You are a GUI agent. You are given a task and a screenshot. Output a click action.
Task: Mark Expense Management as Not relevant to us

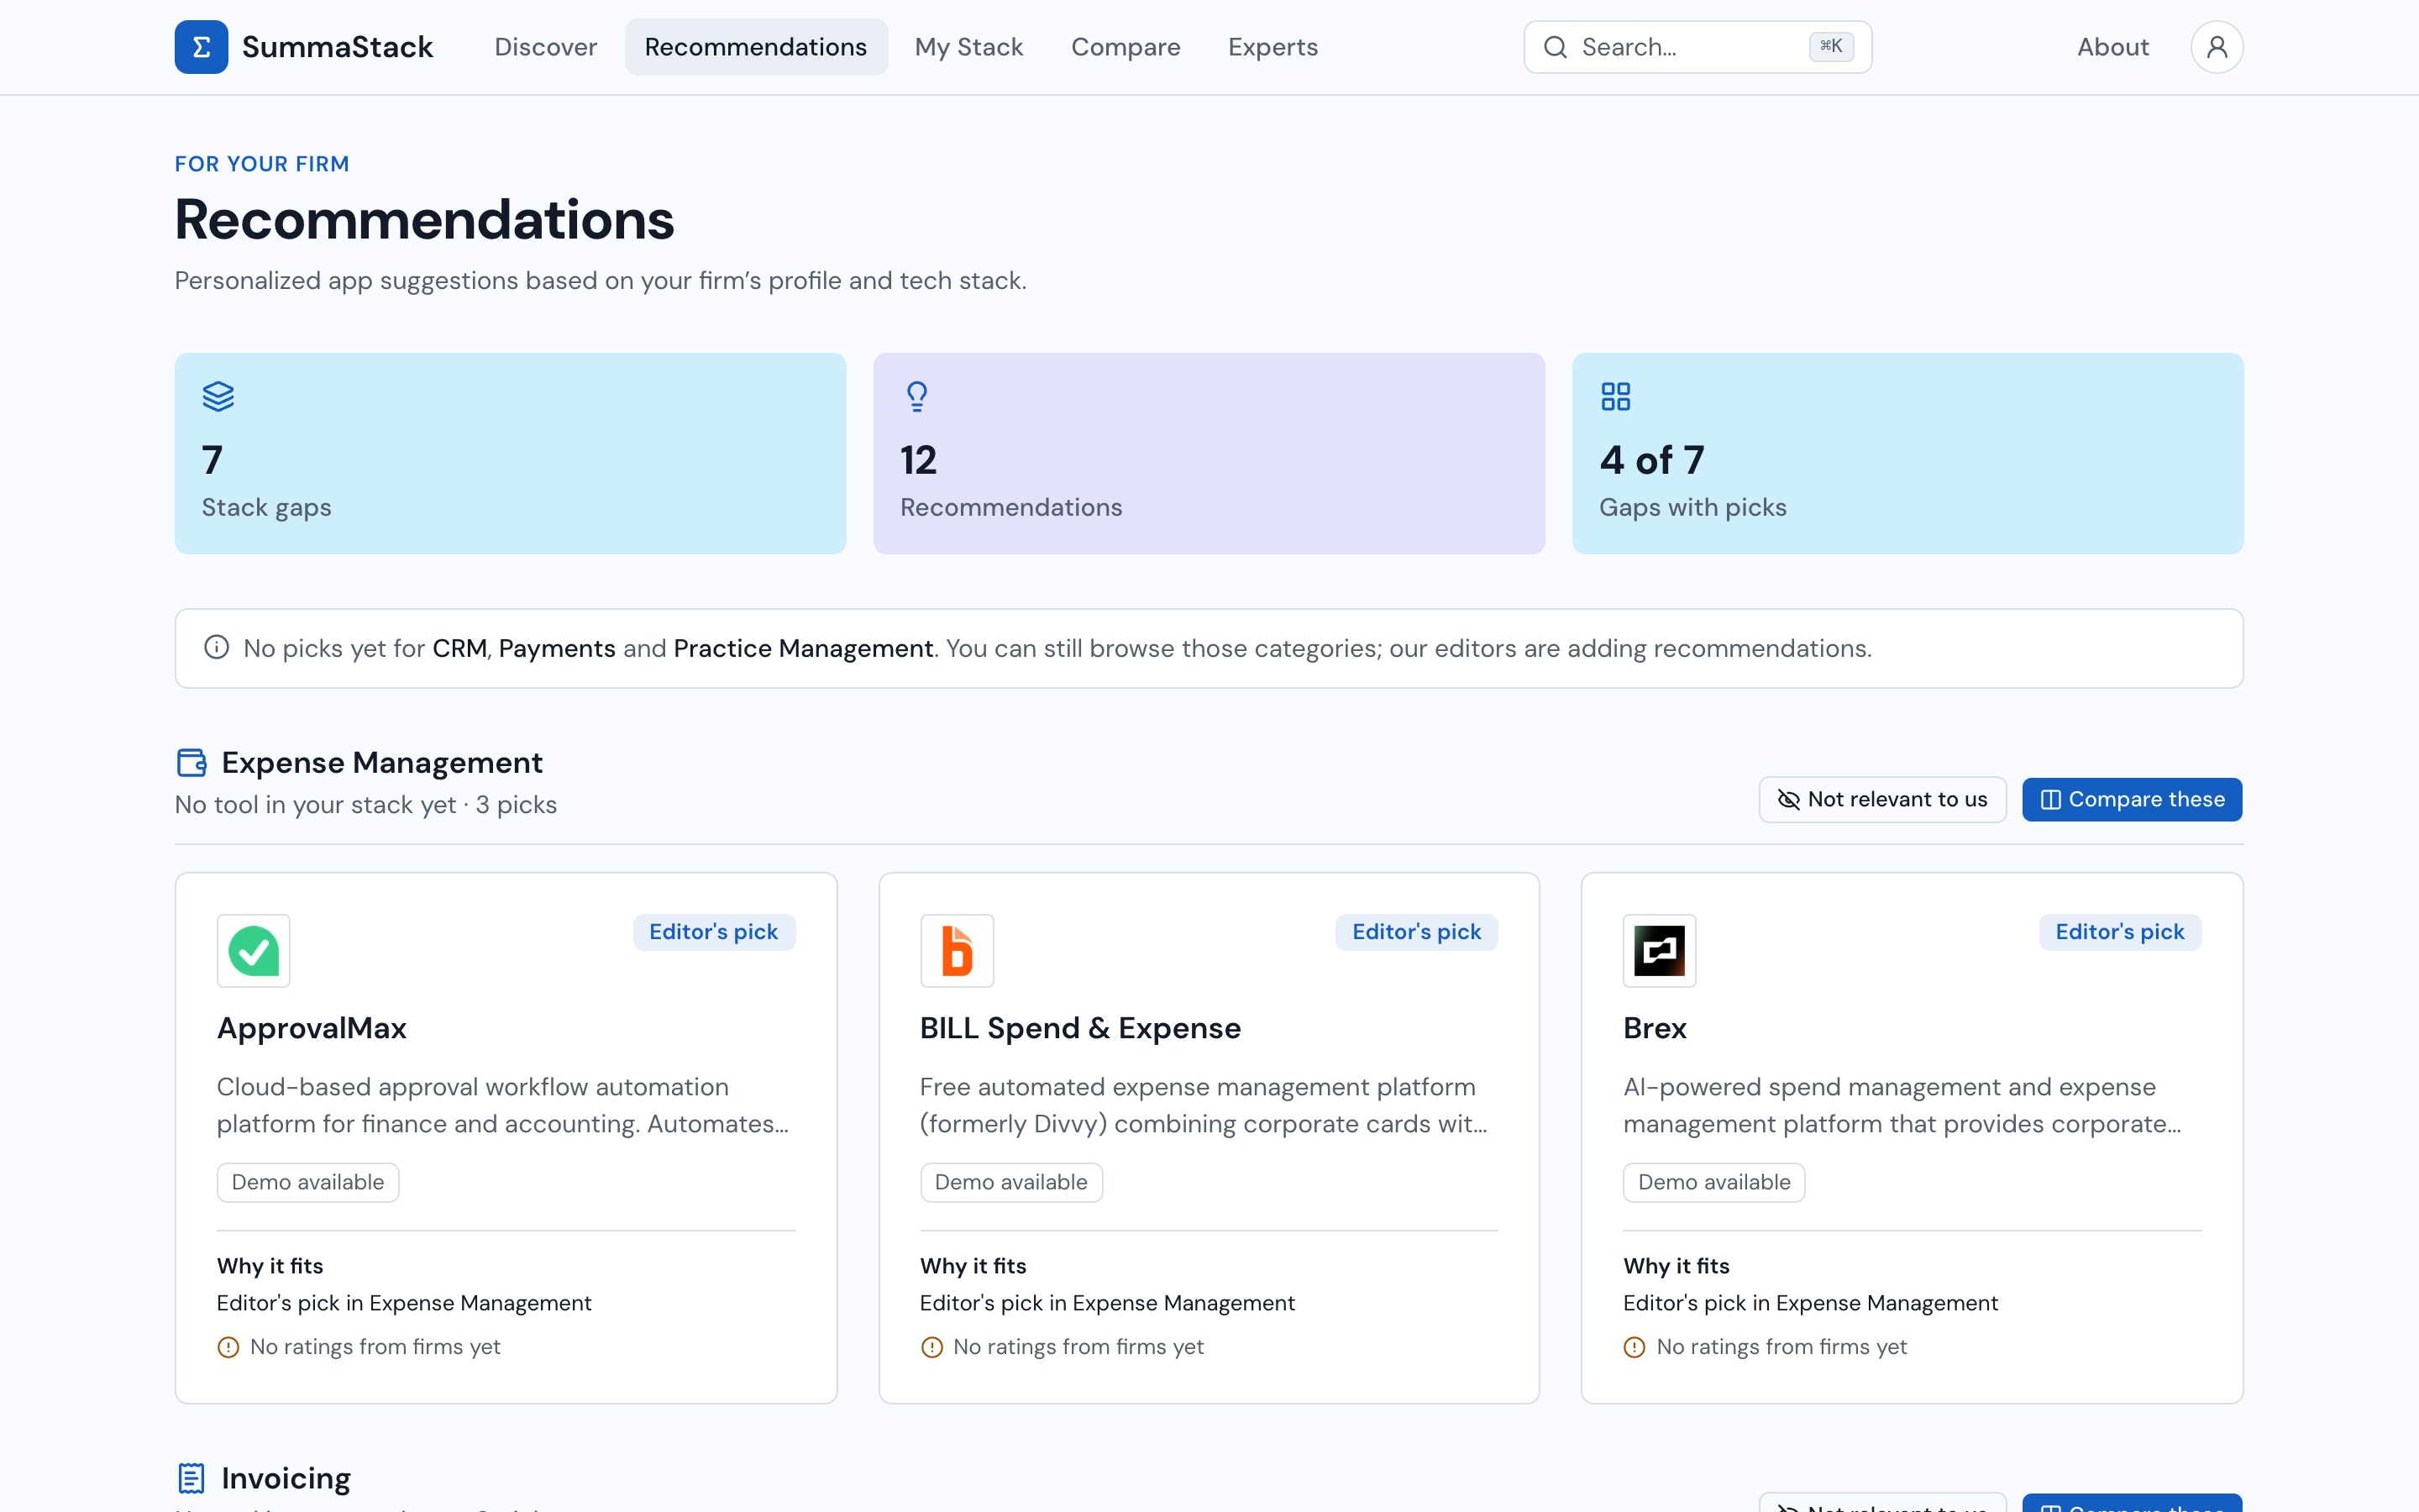coord(1882,799)
